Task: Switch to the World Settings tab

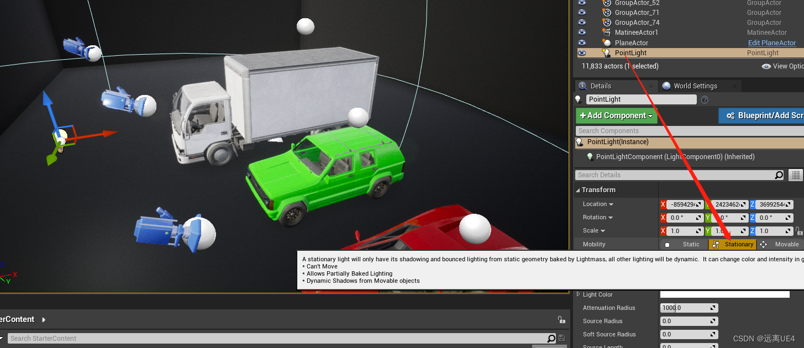Action: pyautogui.click(x=695, y=86)
